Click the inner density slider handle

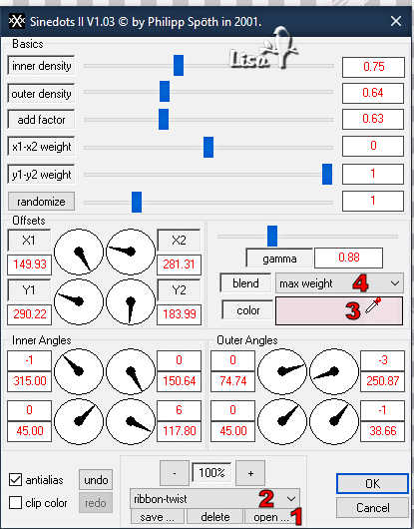[x=179, y=66]
